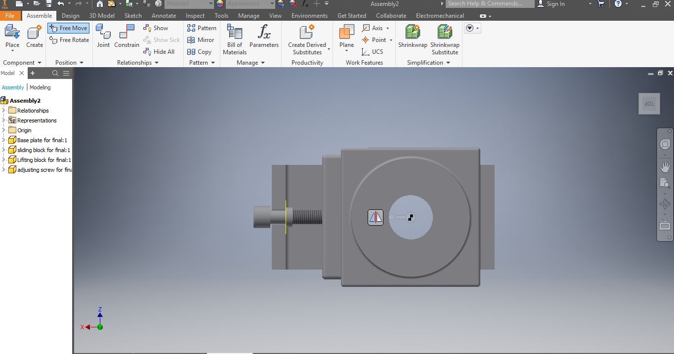
Task: Open the File menu
Action: point(10,16)
